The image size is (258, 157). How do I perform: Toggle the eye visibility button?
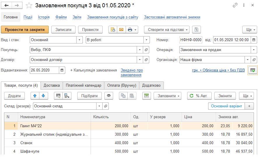[x=109, y=96]
